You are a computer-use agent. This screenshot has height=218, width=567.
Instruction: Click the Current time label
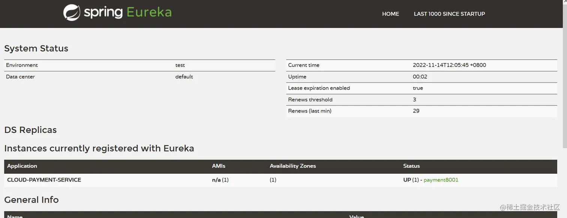pos(304,65)
